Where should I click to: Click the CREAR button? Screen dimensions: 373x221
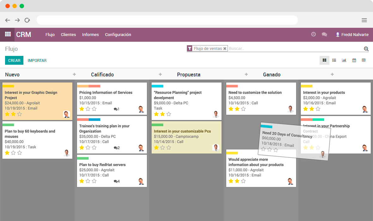coord(14,60)
